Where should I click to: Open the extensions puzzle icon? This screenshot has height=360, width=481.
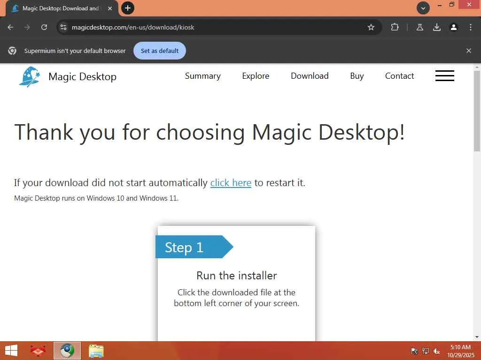pyautogui.click(x=395, y=27)
